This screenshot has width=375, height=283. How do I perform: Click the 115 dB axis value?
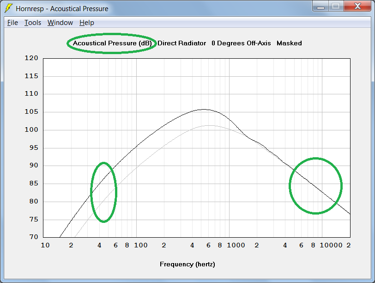coord(31,76)
